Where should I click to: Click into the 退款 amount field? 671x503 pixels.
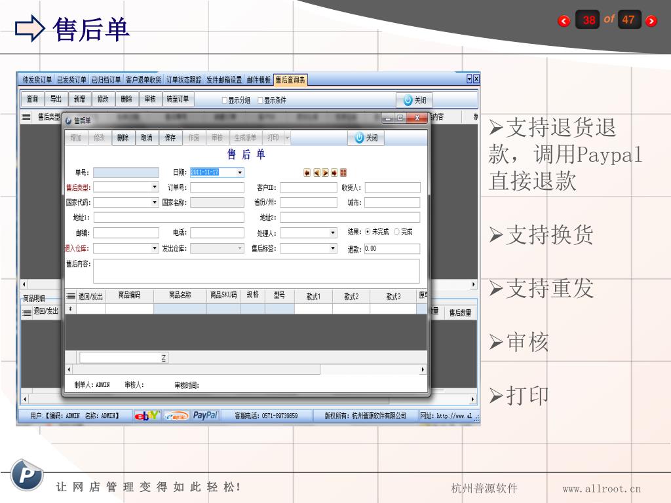[x=392, y=248]
